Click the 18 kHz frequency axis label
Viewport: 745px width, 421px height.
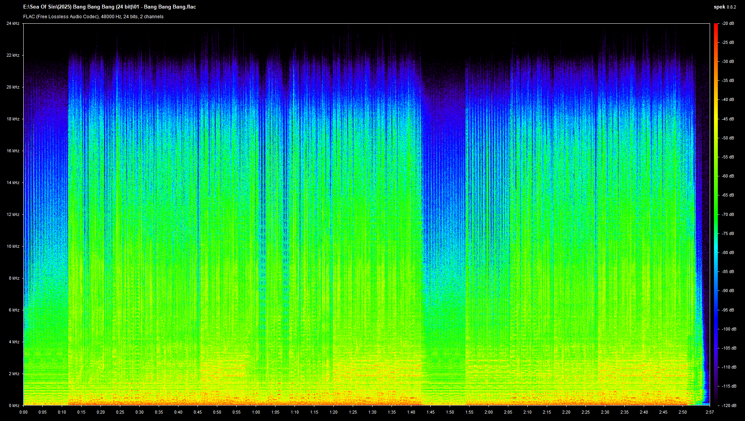pos(12,119)
